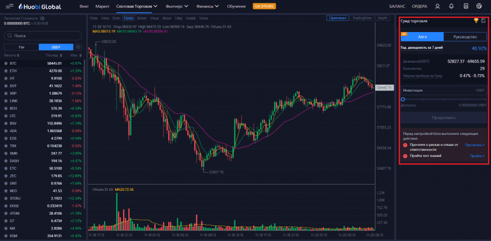Open ОРДЕРА in the header

click(419, 6)
